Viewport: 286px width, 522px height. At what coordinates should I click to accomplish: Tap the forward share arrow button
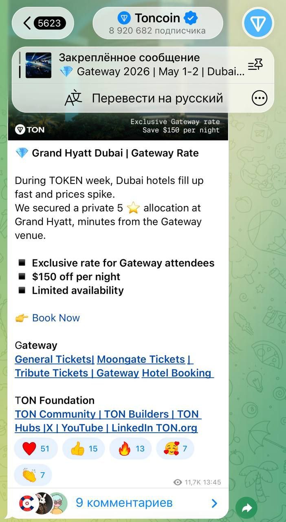pos(246,508)
